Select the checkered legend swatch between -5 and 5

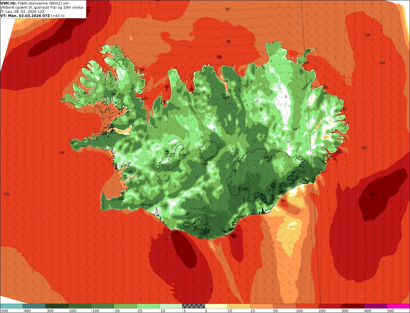(193, 306)
